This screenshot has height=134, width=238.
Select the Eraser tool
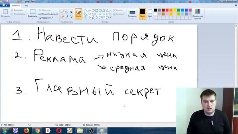coord(62,16)
